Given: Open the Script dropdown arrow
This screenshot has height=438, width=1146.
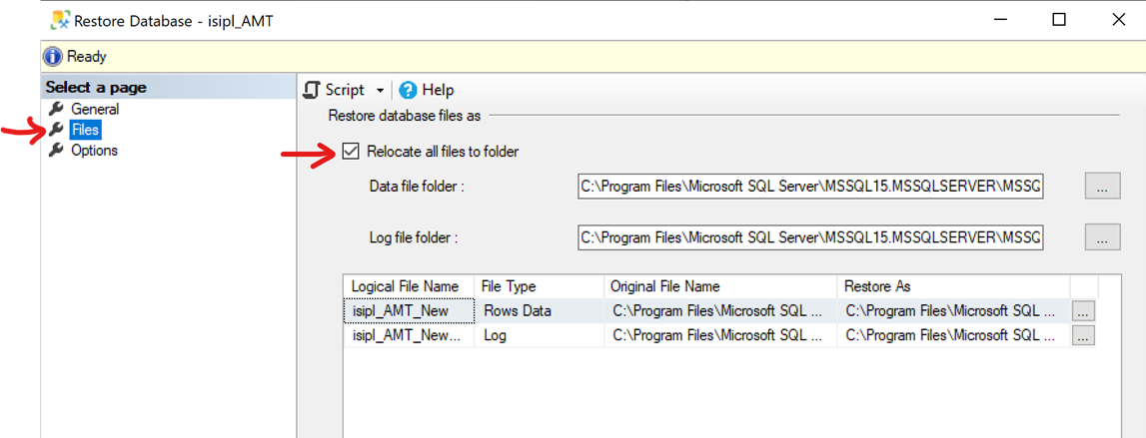Looking at the screenshot, I should click(380, 91).
